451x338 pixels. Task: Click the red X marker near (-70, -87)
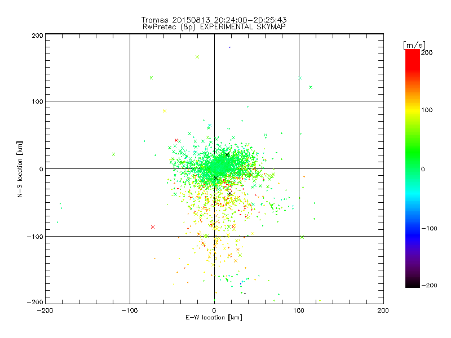pos(153,227)
